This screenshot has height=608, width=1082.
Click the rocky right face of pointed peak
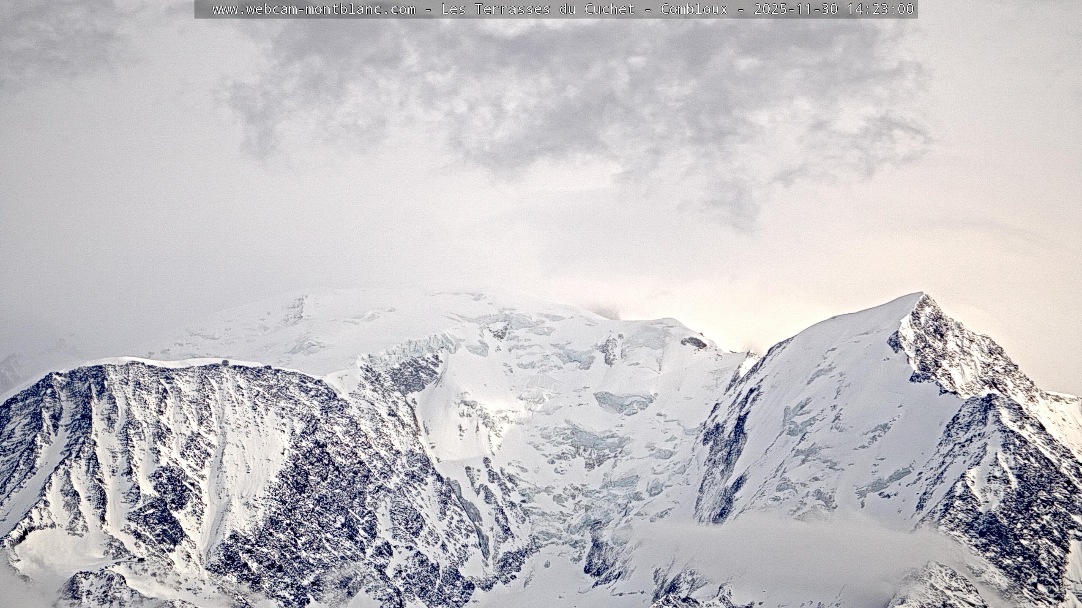point(959,350)
